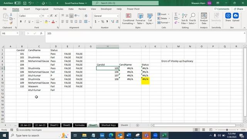Open the Formulas ribbon tab
Screen dimensions: 247x139
click(58, 9)
